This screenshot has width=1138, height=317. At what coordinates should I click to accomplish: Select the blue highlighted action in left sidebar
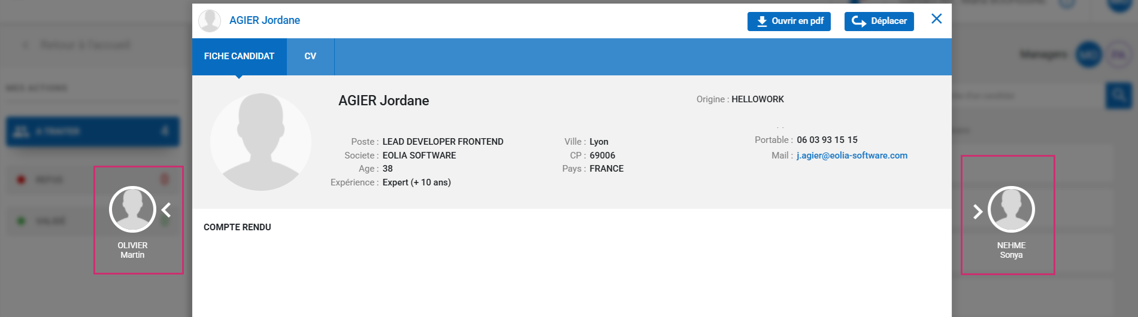coord(92,131)
